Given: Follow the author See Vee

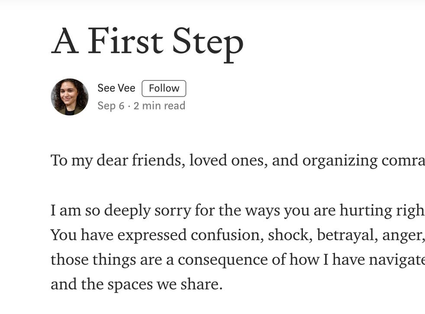Looking at the screenshot, I should coord(164,88).
